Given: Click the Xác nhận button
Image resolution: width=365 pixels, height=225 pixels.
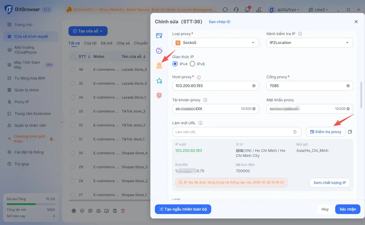Looking at the screenshot, I should pyautogui.click(x=348, y=209).
